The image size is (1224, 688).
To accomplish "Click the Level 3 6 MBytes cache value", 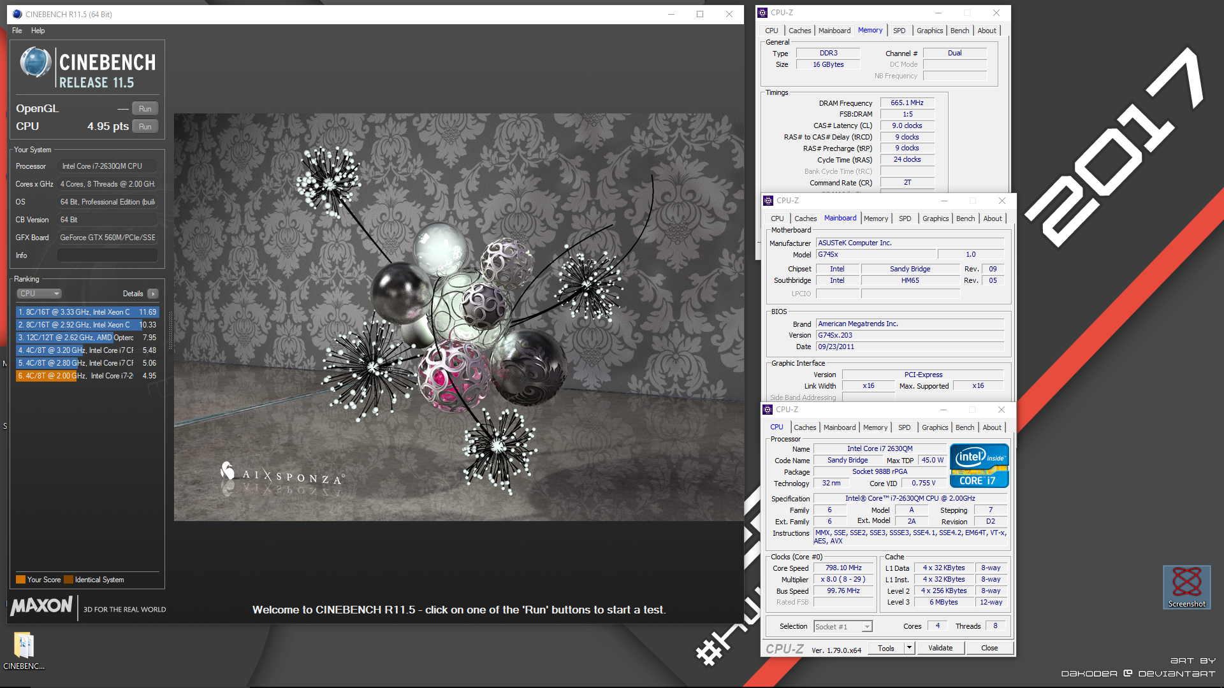I will pos(943,602).
